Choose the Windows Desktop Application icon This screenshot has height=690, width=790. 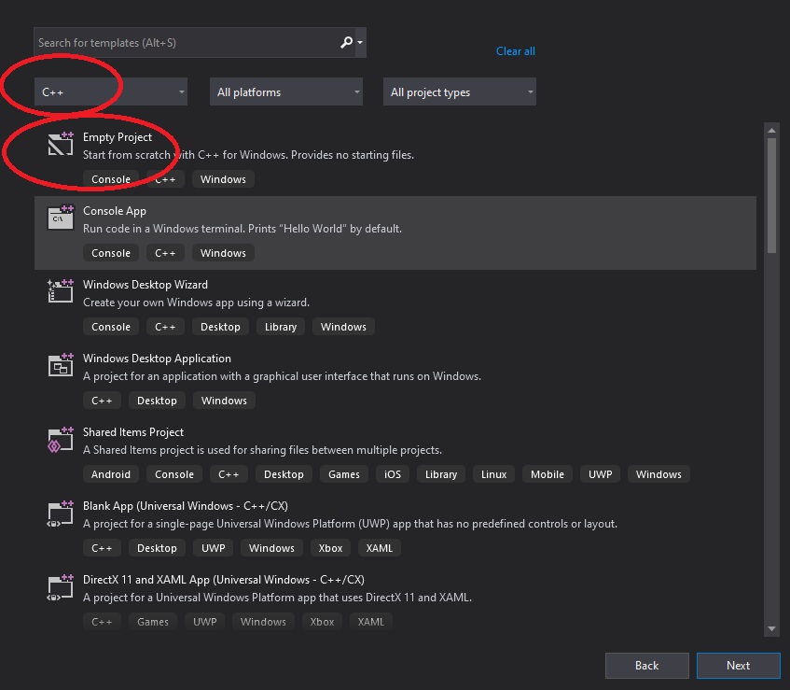coord(61,365)
